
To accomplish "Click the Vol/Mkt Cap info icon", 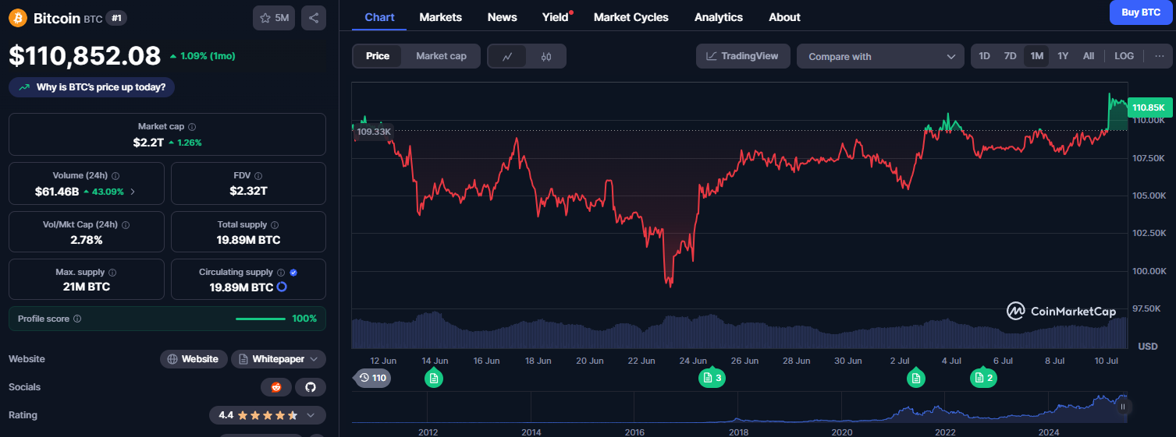I will (126, 224).
